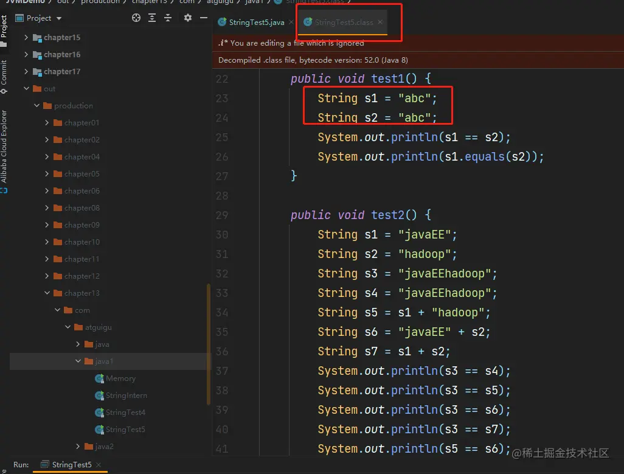Click line number 23 in the gutter
624x474 pixels.
tap(221, 99)
